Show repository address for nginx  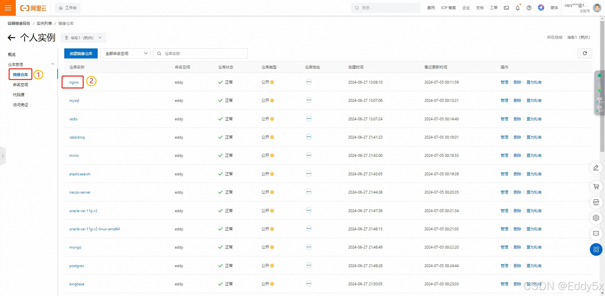(x=309, y=82)
